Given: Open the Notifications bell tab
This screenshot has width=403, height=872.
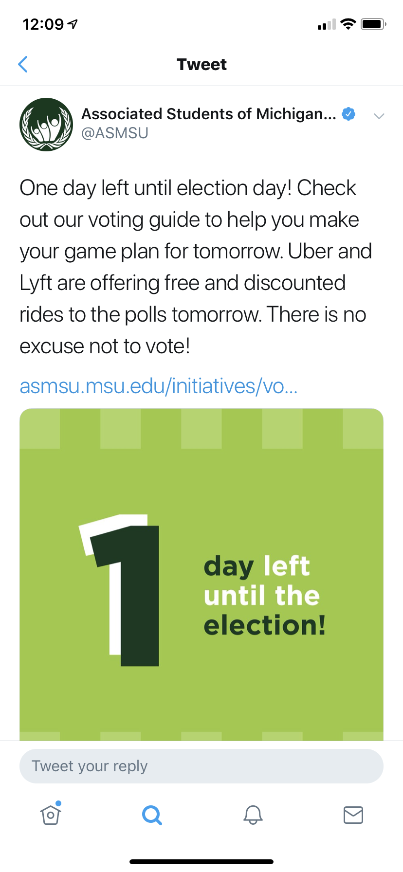Looking at the screenshot, I should (253, 815).
